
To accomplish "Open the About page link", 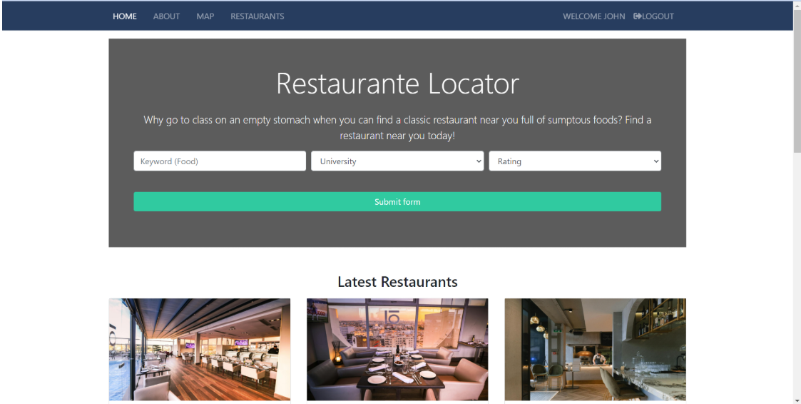I will (166, 16).
